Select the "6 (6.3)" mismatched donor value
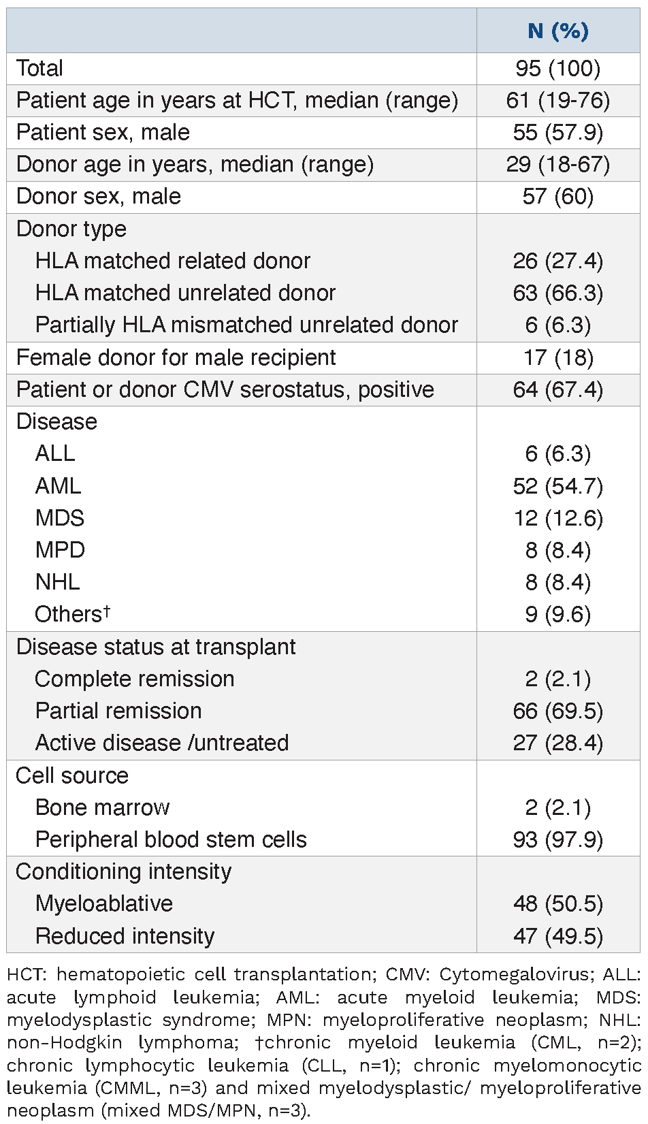The image size is (648, 1124). 557,325
